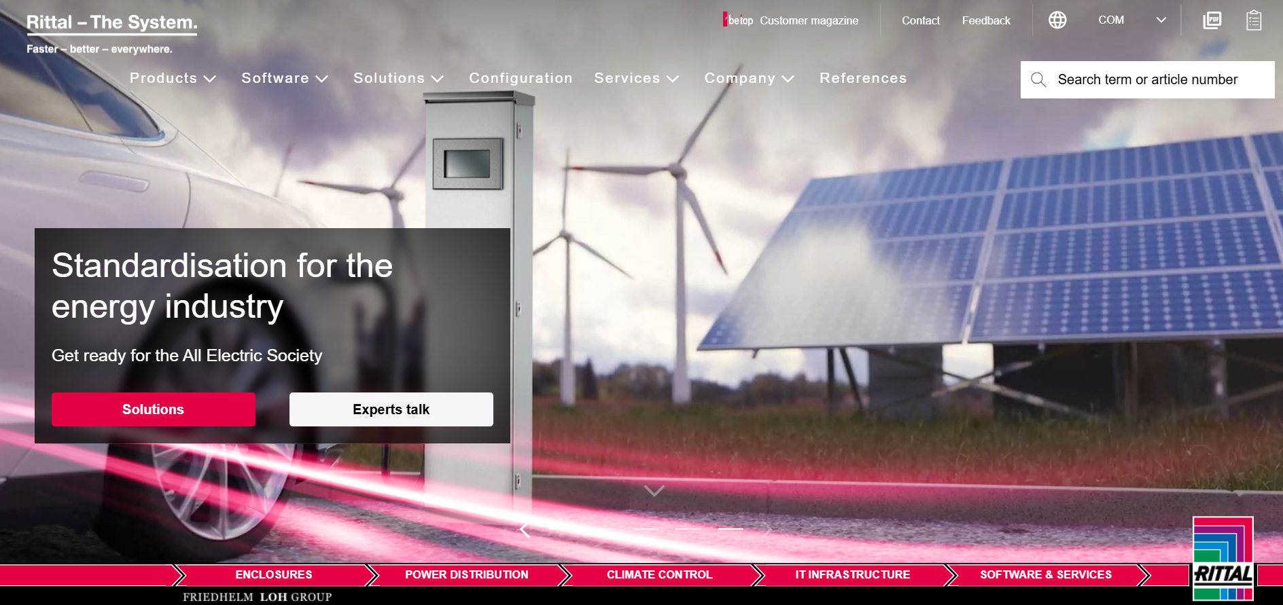The height and width of the screenshot is (605, 1283).
Task: Click the Experts talk button
Action: 391,409
